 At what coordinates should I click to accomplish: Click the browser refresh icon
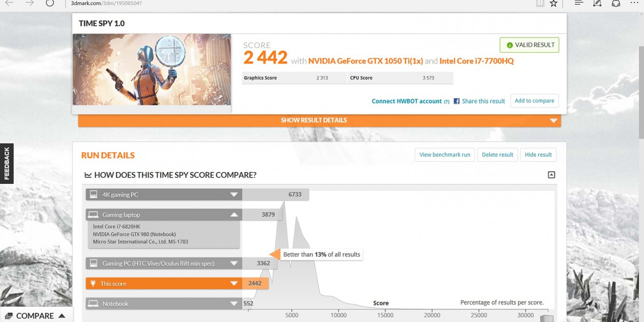(50, 3)
